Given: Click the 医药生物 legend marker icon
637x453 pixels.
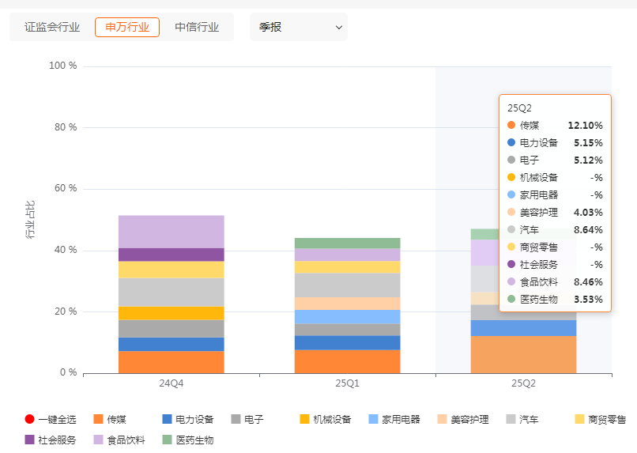Looking at the screenshot, I should (168, 440).
